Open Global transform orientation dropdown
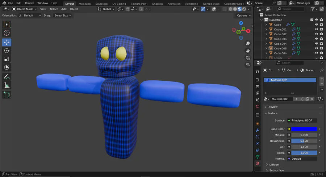Viewport: 326px width, 177px height. [106, 9]
